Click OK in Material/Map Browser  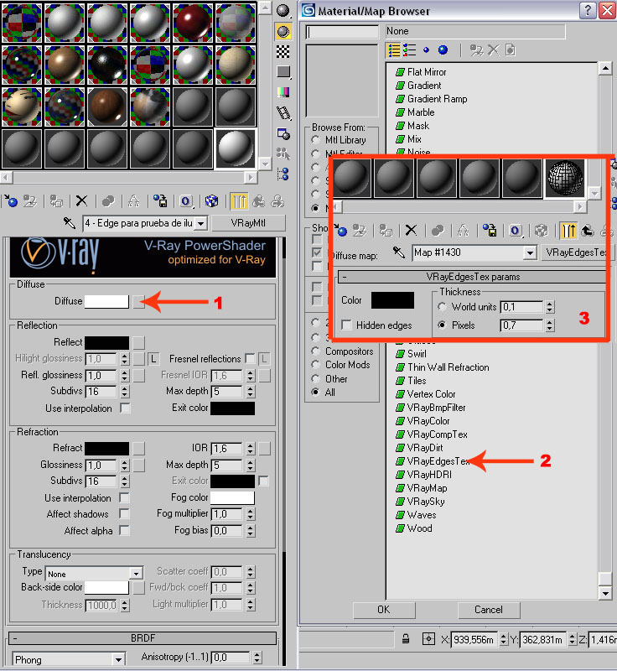pos(384,610)
